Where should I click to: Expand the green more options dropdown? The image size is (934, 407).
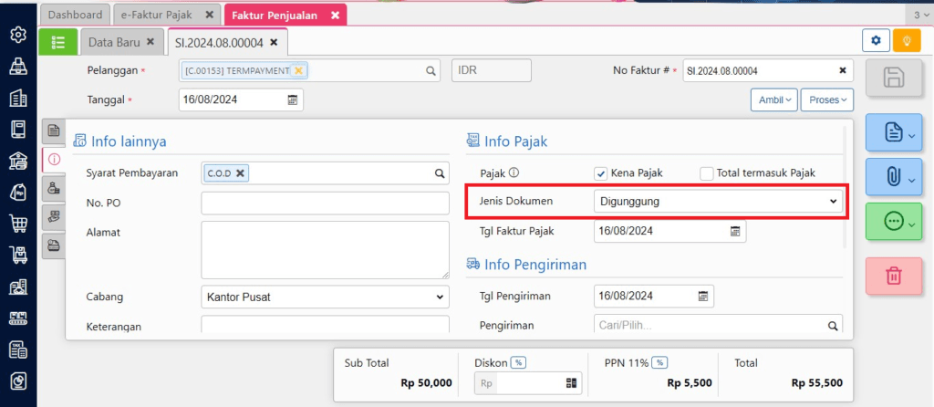(894, 222)
